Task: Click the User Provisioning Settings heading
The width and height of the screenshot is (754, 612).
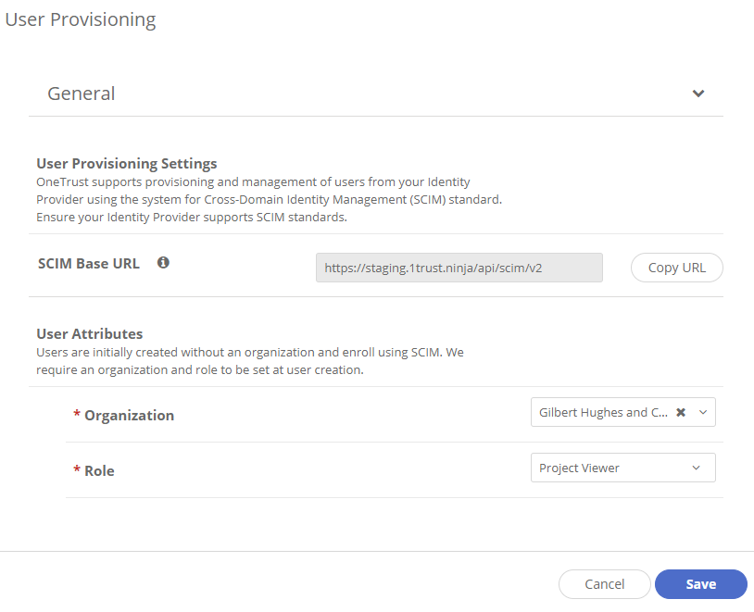Action: pyautogui.click(x=126, y=163)
